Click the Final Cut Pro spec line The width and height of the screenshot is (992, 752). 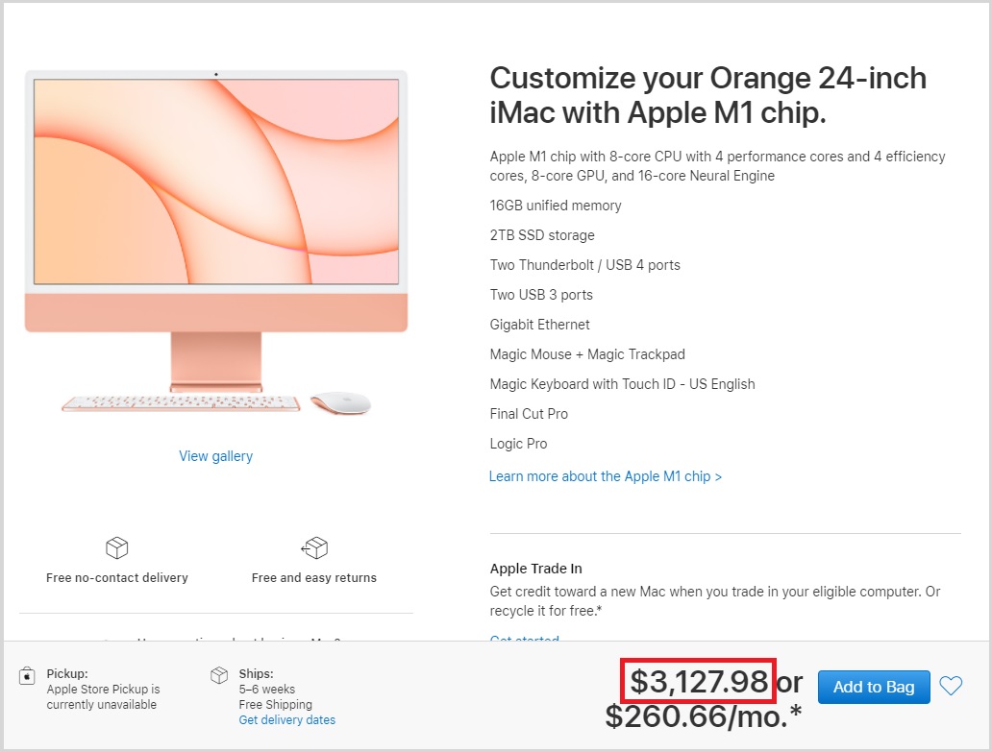[x=529, y=414]
